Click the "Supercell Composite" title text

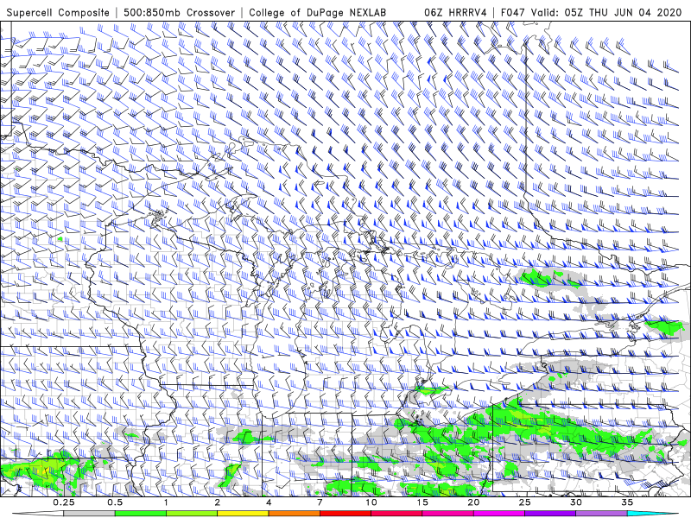tap(58, 12)
